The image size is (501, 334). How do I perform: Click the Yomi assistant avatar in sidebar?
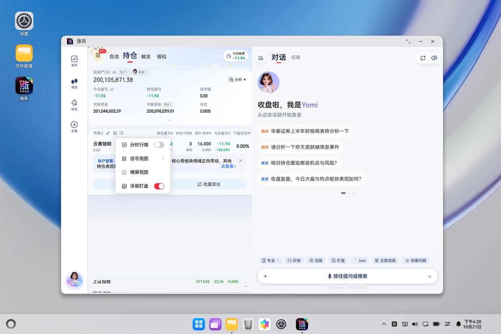pos(74,279)
